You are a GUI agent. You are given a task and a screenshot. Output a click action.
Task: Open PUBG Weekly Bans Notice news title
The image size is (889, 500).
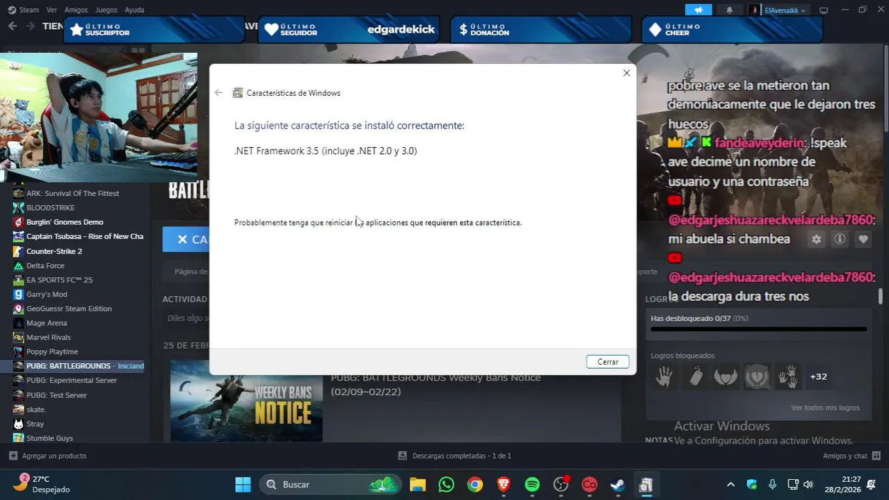435,384
